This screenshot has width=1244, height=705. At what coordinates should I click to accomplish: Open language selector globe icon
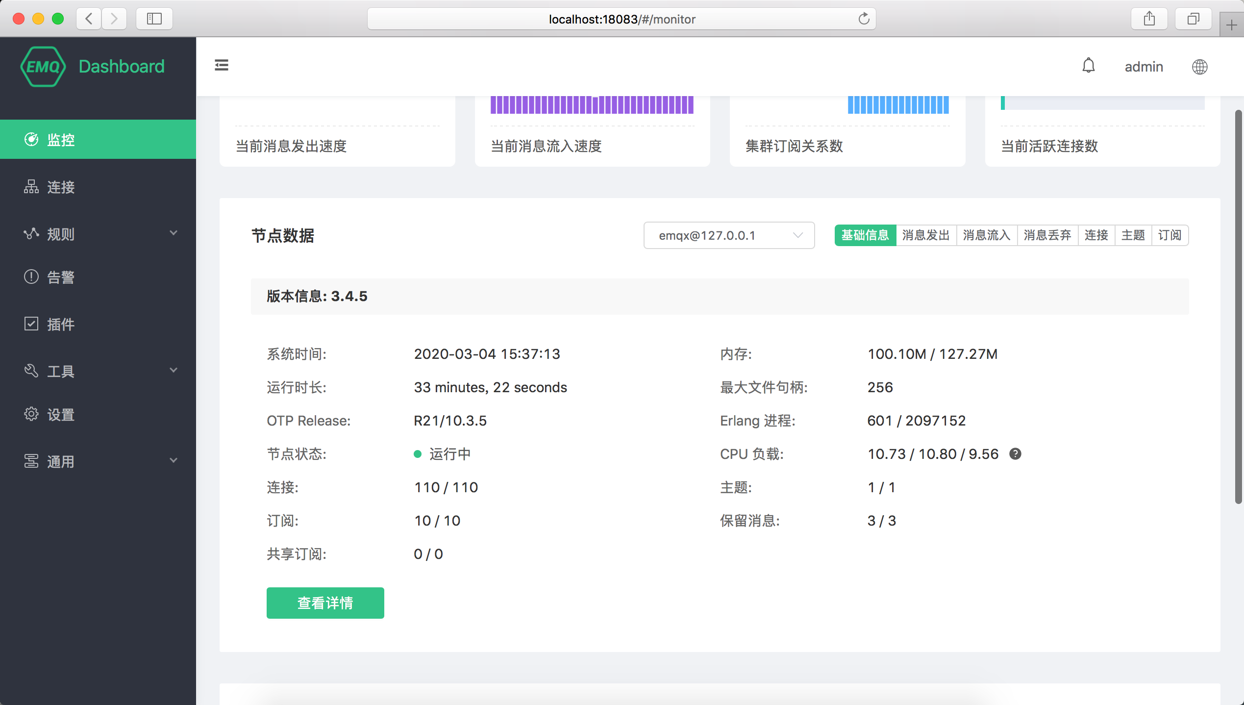point(1199,67)
